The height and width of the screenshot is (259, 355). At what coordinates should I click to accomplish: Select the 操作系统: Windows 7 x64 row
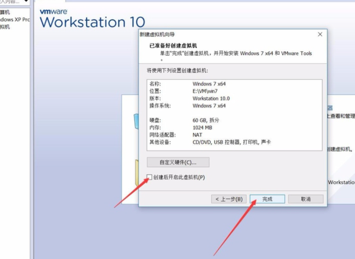tap(234, 106)
